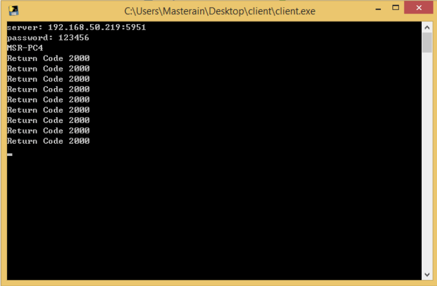Close the client.exe console window

tap(419, 8)
